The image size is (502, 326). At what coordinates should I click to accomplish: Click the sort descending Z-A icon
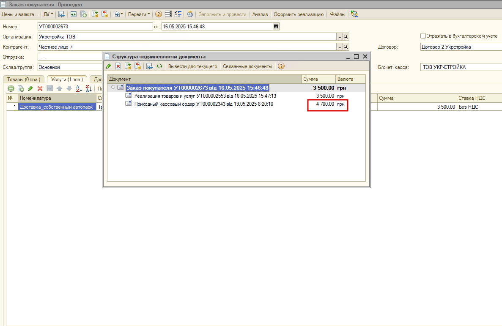click(89, 89)
